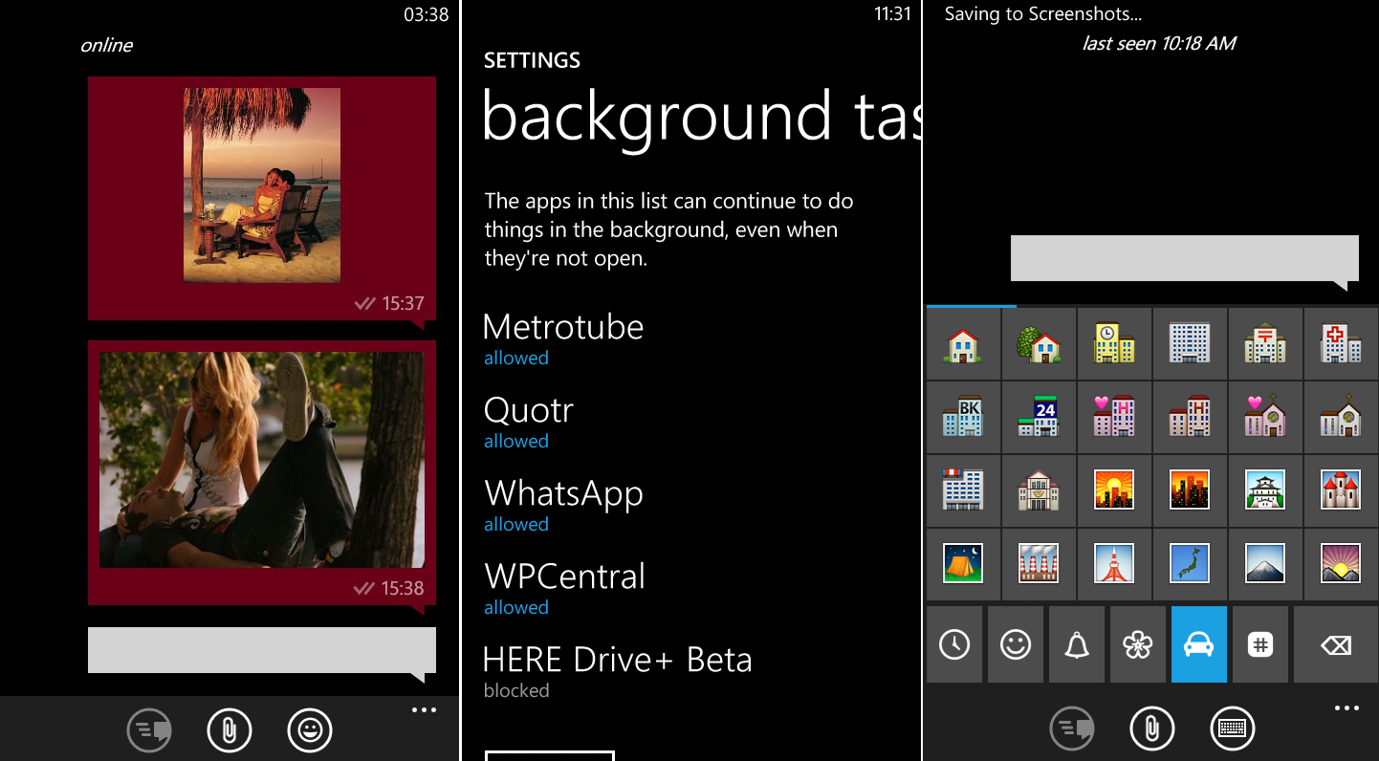1379x761 pixels.
Task: Pick the yellow school clock-tower emoji
Action: [1114, 343]
